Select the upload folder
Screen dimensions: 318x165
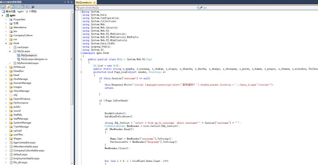click(17, 130)
